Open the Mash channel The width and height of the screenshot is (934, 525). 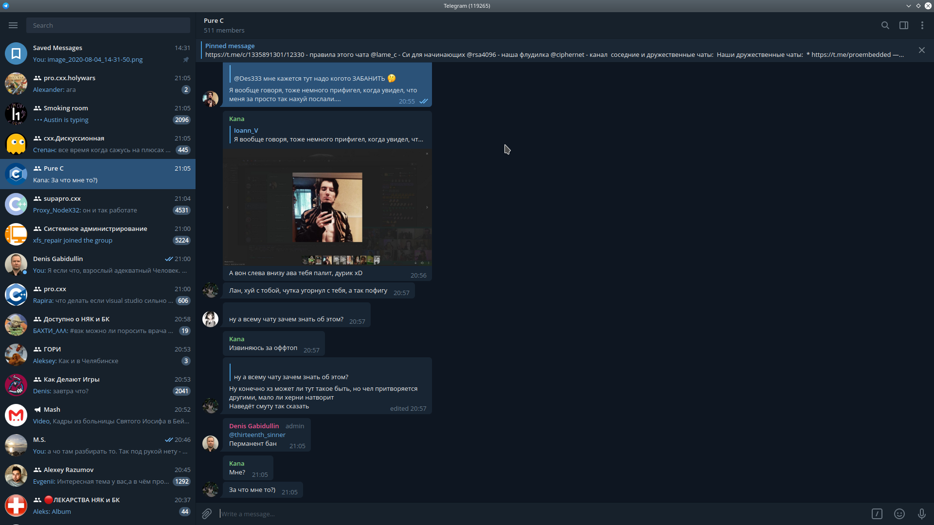coord(98,415)
